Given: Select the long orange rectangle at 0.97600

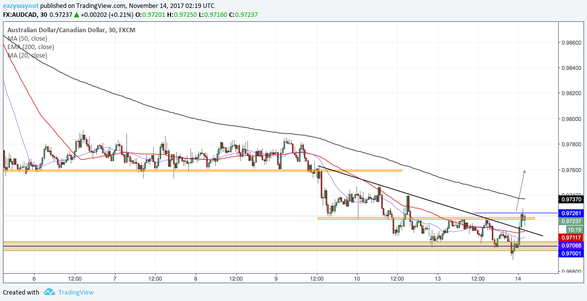Looking at the screenshot, I should tap(202, 171).
